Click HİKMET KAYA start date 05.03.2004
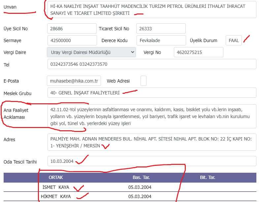The image size is (260, 202). pyautogui.click(x=140, y=196)
